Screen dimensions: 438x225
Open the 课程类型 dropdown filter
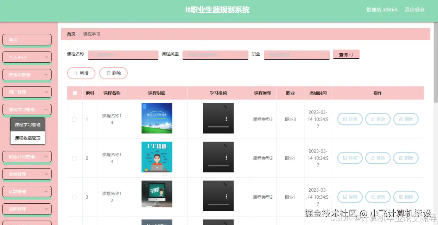pyautogui.click(x=215, y=55)
